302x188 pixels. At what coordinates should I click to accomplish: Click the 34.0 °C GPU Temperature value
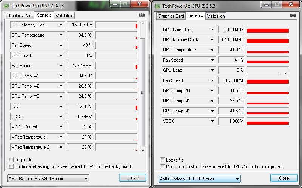click(80, 35)
